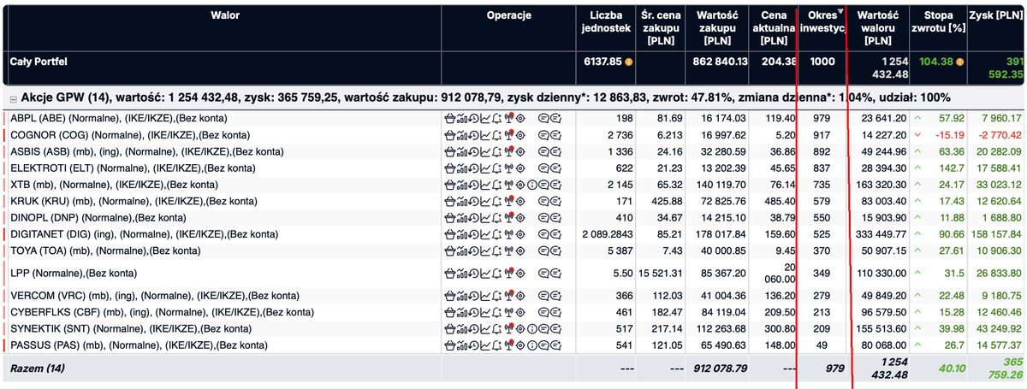Toggle sort arrow on Okres inwestycji column

(840, 12)
